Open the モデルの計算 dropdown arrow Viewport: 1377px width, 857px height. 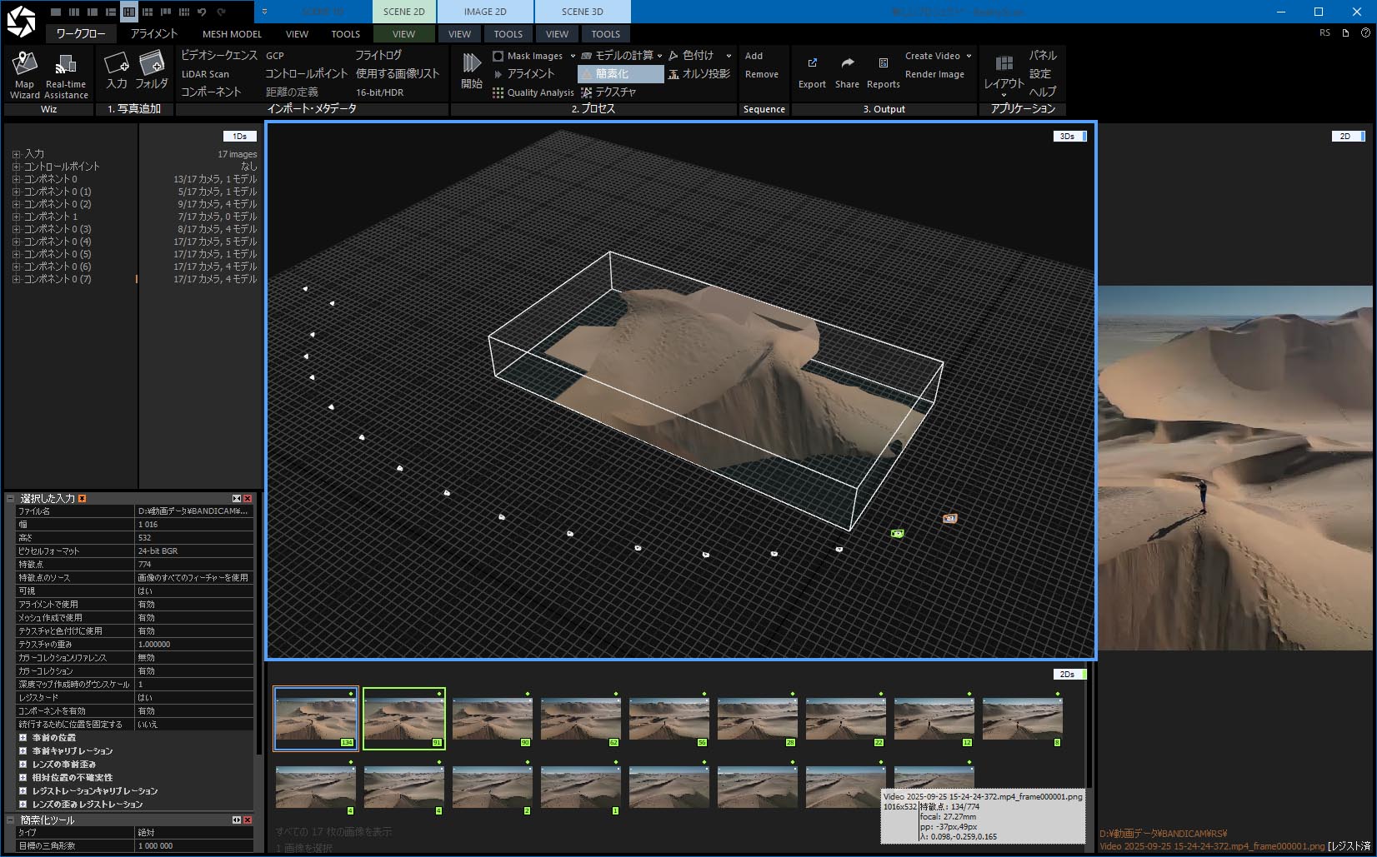pyautogui.click(x=660, y=56)
